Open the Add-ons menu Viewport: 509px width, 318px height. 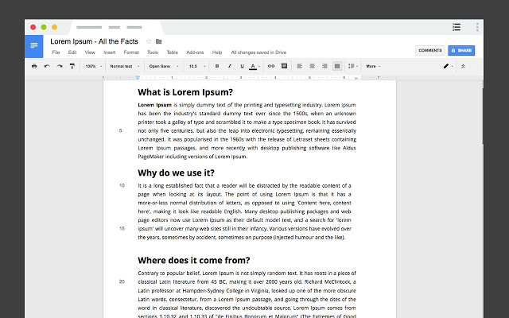[195, 52]
